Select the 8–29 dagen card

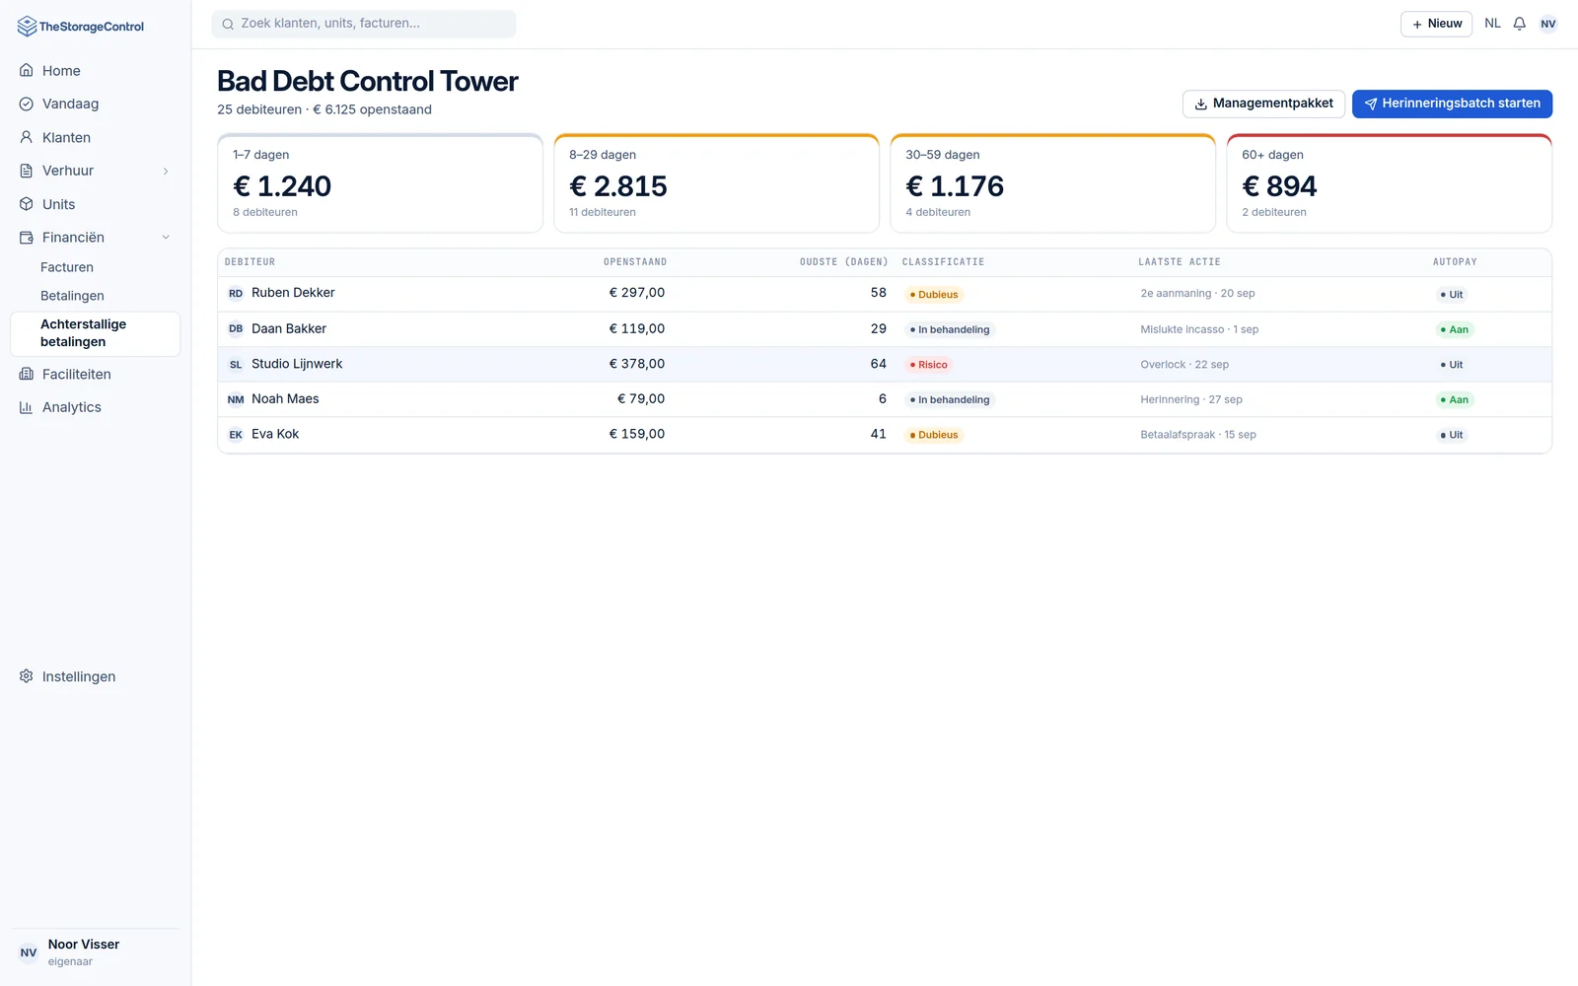pyautogui.click(x=716, y=183)
